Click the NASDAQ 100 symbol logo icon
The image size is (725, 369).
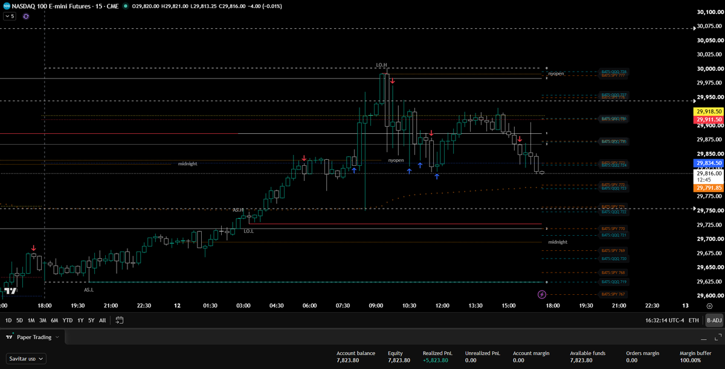pyautogui.click(x=6, y=5)
